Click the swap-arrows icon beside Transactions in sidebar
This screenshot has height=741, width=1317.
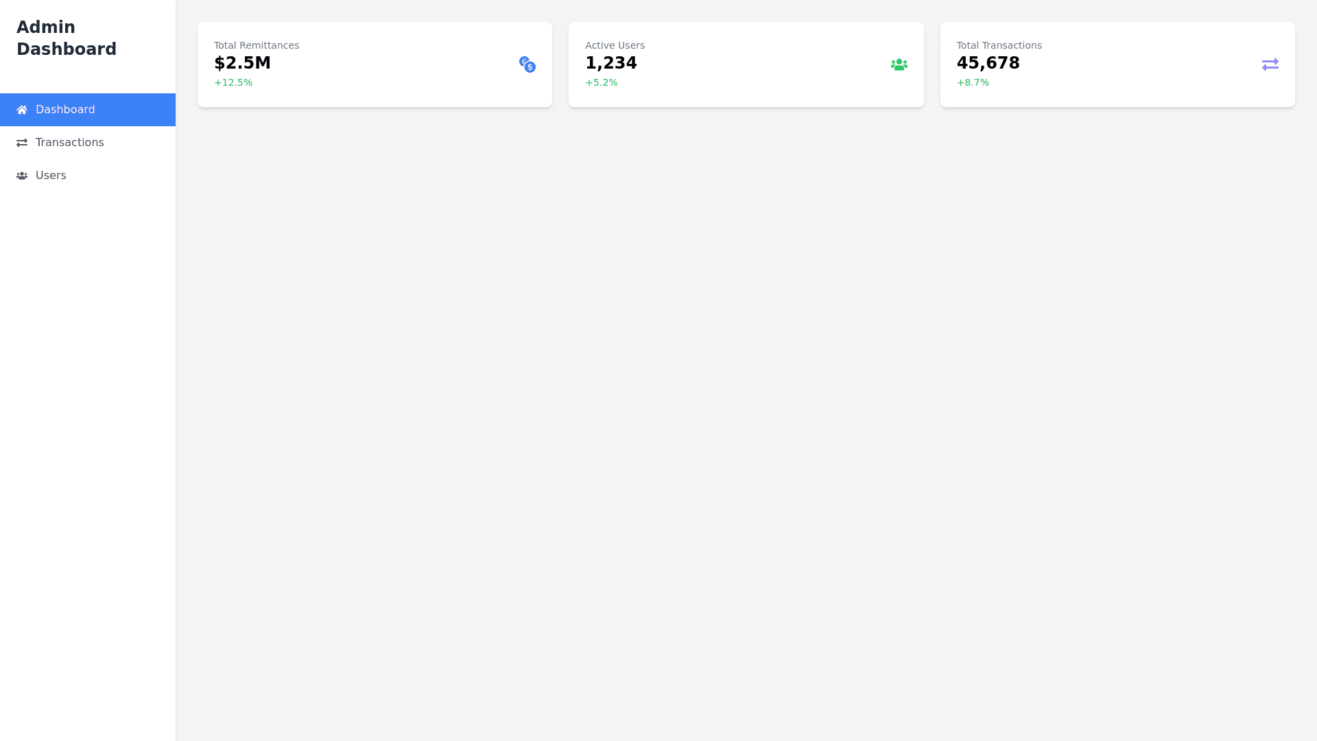point(22,143)
